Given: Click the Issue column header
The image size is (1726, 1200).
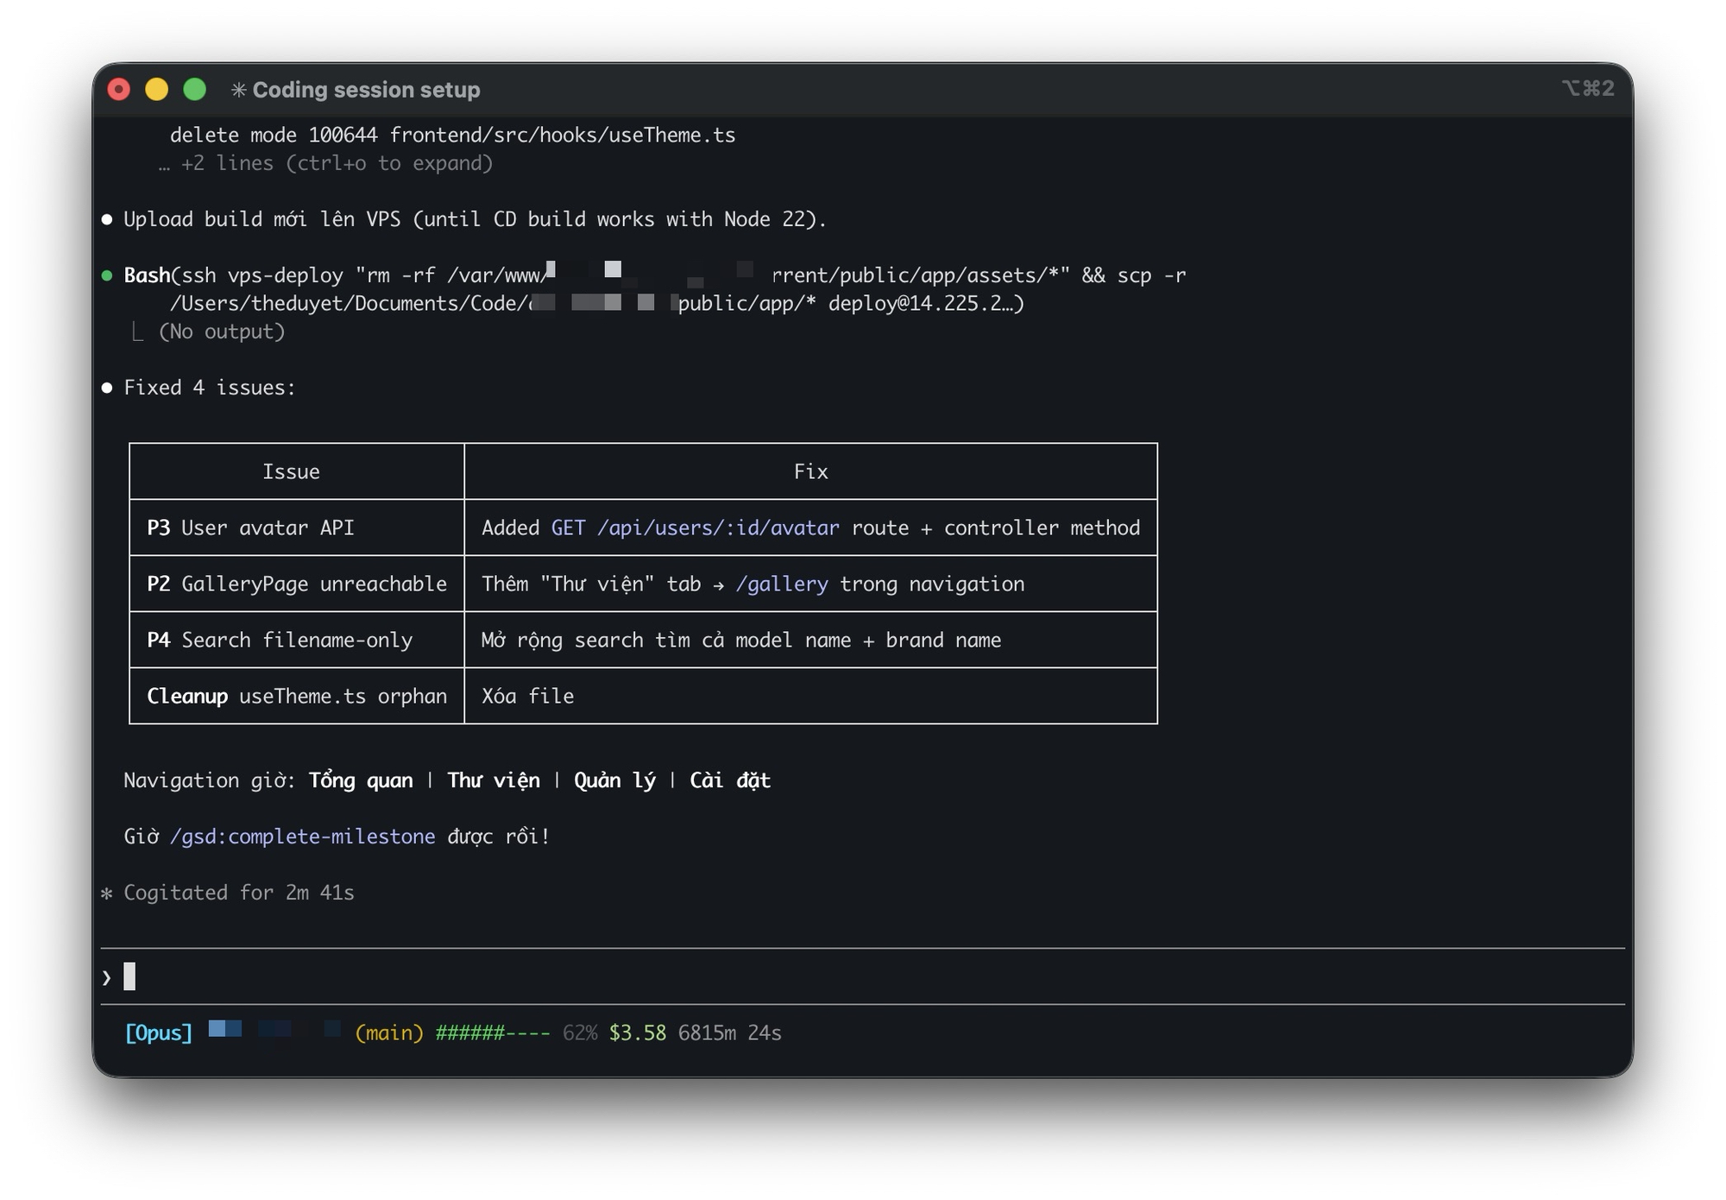Looking at the screenshot, I should [291, 472].
